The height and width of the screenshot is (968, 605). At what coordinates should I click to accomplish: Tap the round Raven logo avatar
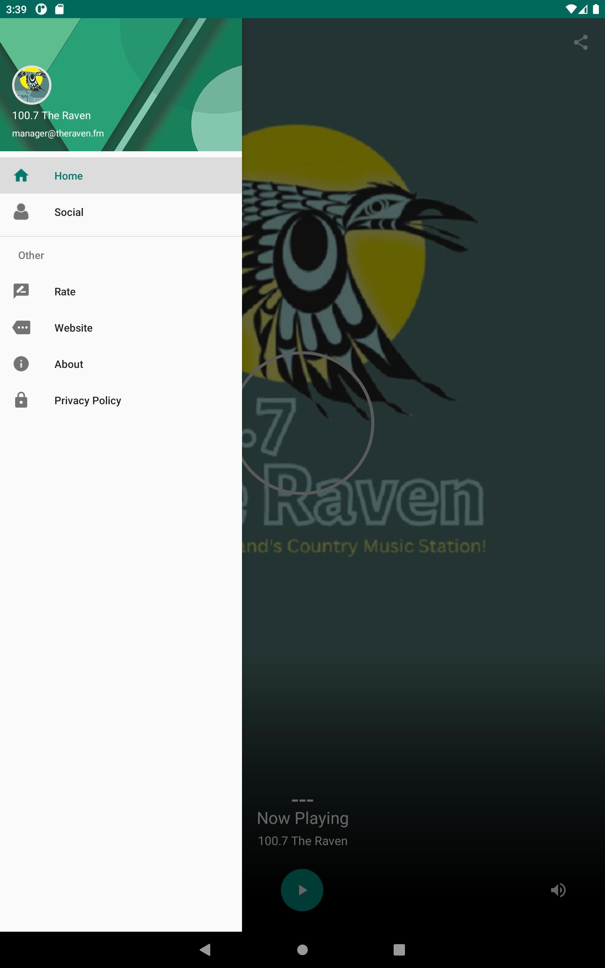(x=32, y=85)
